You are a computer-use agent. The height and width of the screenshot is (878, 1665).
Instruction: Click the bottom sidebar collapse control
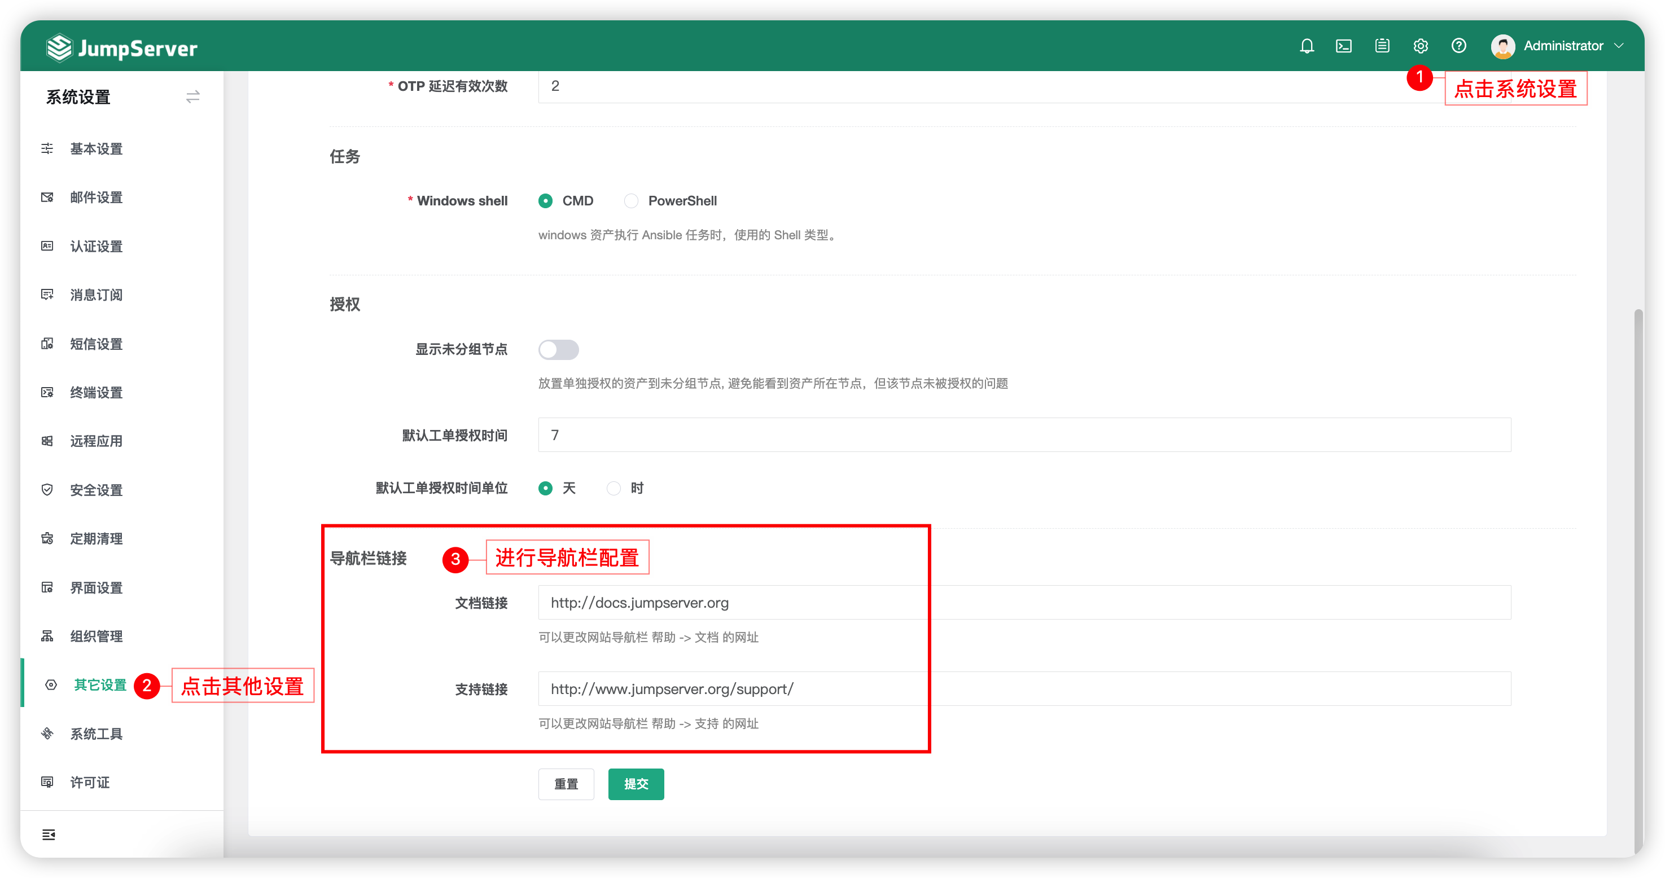point(49,834)
